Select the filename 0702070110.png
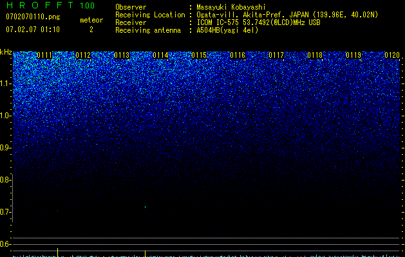 click(x=33, y=17)
